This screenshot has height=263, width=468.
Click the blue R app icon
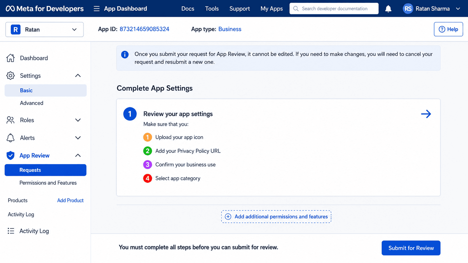coord(16,29)
